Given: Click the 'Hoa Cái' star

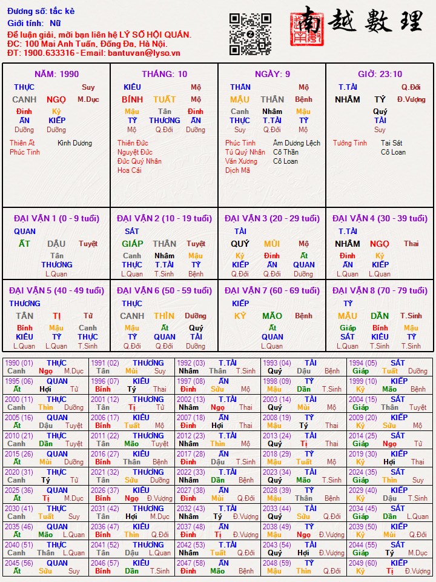Looking at the screenshot, I should pos(130,170).
